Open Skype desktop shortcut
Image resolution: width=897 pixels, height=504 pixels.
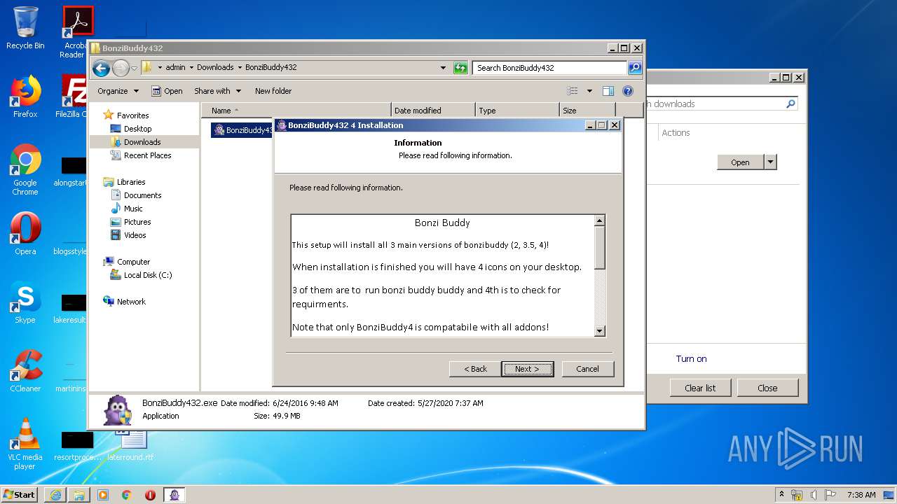point(25,302)
